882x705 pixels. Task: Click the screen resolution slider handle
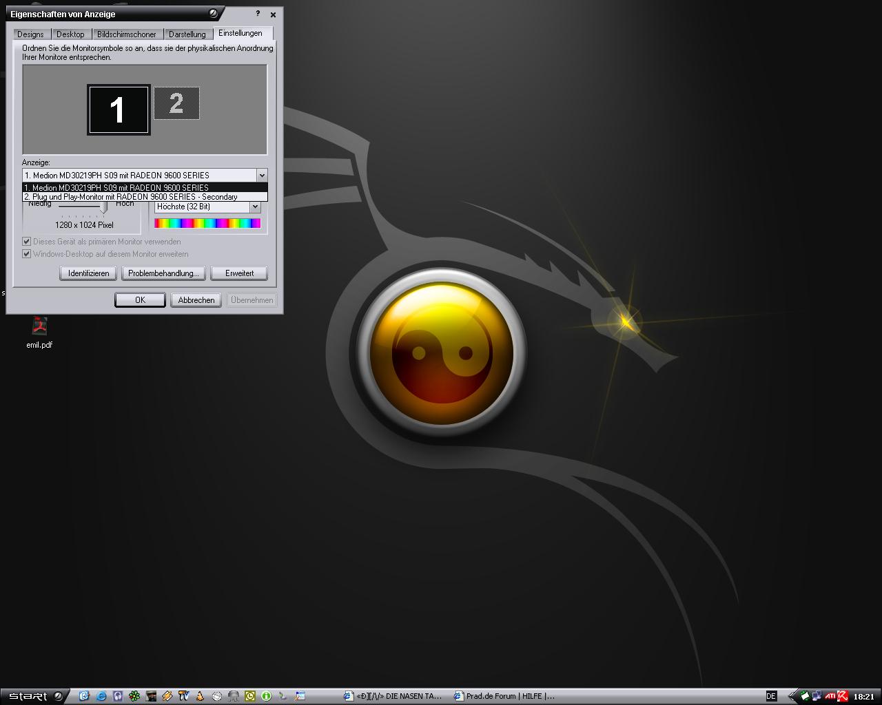(x=103, y=207)
